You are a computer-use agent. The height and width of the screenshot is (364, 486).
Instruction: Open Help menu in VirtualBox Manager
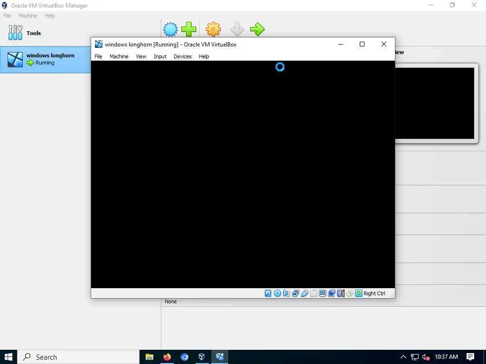pyautogui.click(x=49, y=16)
